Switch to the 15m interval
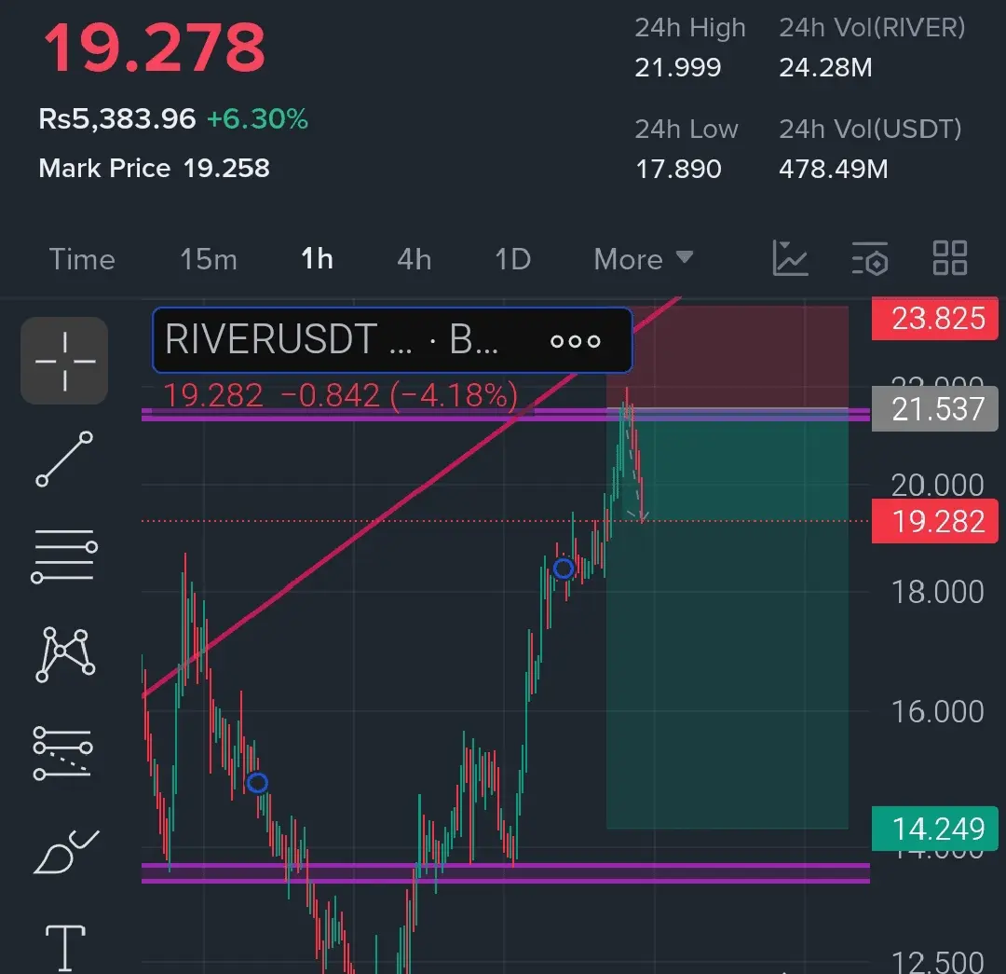 pos(209,259)
